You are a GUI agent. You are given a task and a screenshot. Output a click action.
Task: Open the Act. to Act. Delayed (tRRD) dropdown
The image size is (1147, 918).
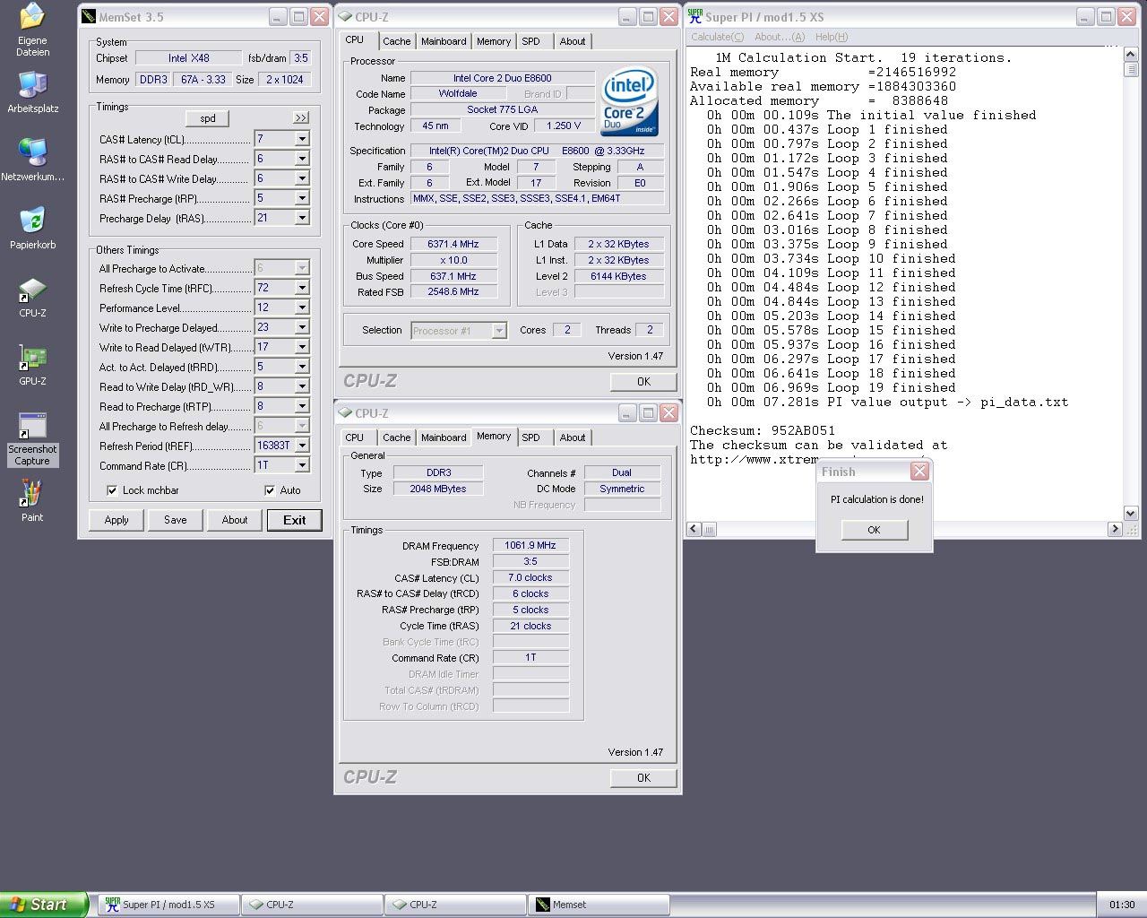coord(302,367)
